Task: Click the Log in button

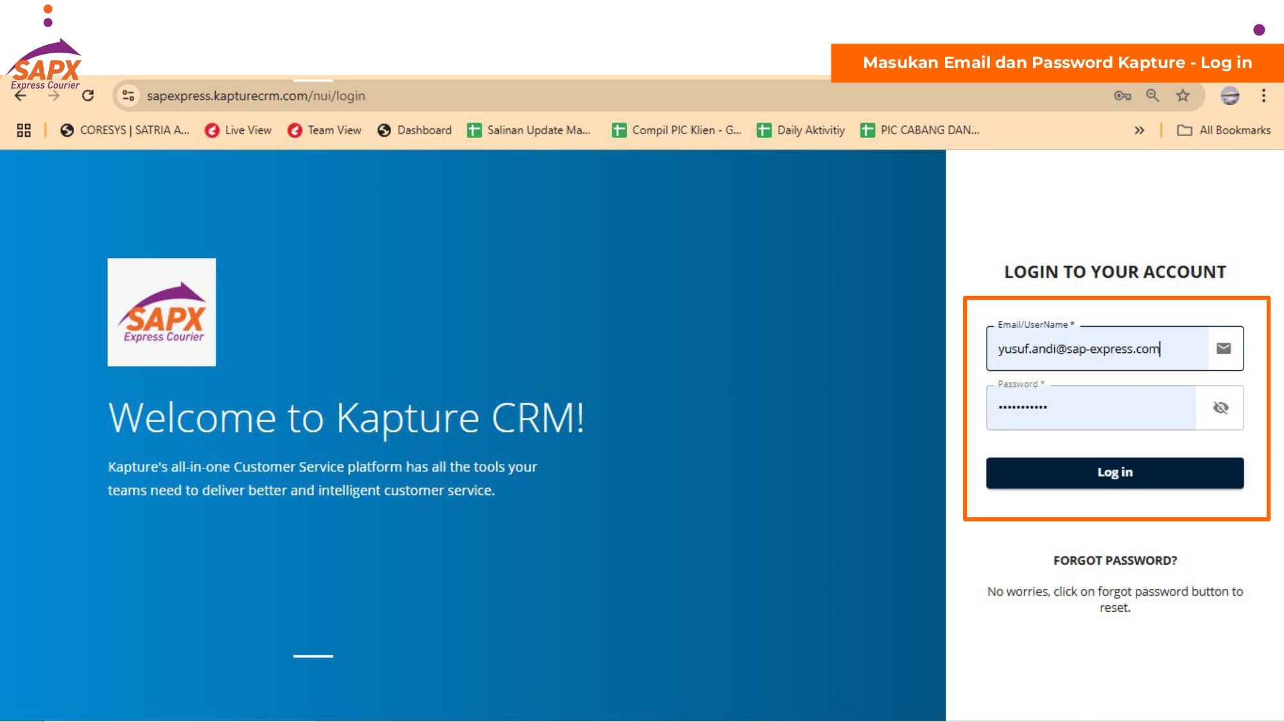Action: tap(1115, 473)
